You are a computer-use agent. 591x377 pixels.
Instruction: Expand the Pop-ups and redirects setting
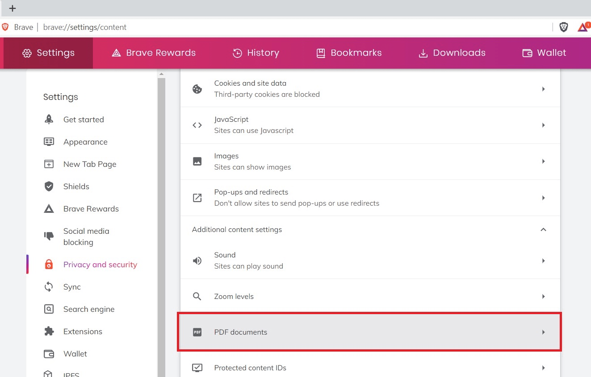pyautogui.click(x=543, y=198)
